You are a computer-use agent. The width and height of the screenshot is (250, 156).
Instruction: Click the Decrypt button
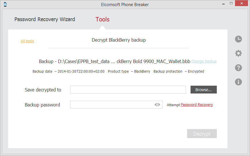click(202, 134)
